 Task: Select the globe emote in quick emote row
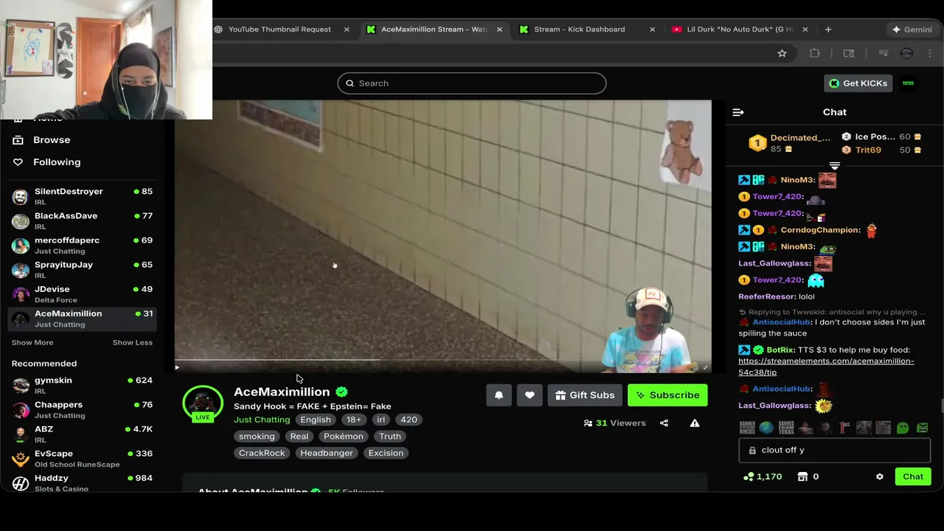point(767,428)
